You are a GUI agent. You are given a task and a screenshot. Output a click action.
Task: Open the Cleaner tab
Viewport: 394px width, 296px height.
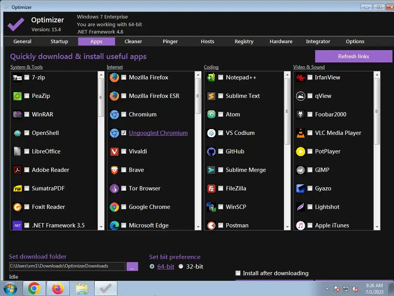pyautogui.click(x=133, y=42)
